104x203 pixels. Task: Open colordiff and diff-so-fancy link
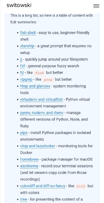(43, 186)
